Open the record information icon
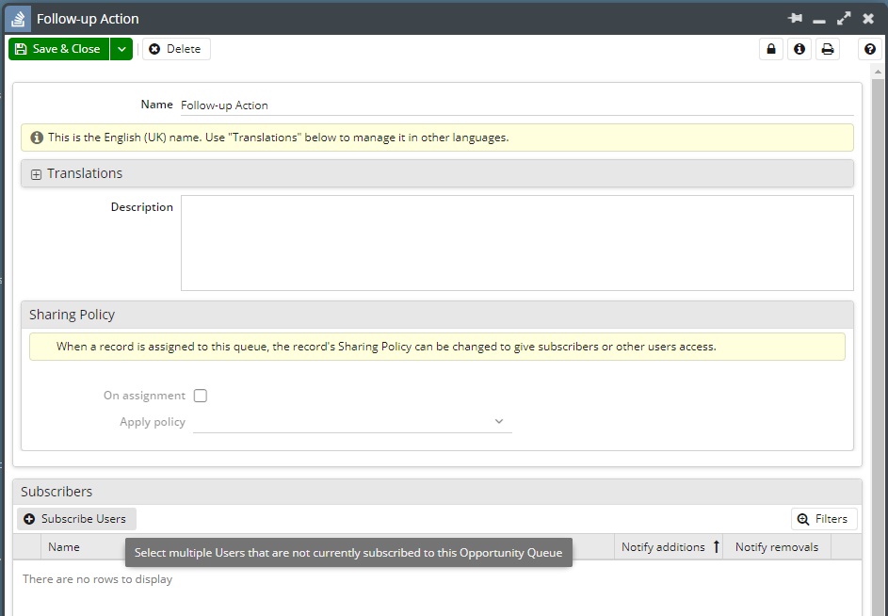The height and width of the screenshot is (616, 888). tap(799, 48)
